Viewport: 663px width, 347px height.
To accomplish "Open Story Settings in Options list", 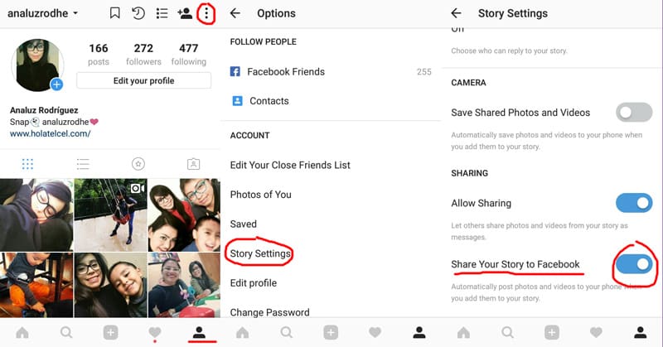I will click(260, 253).
